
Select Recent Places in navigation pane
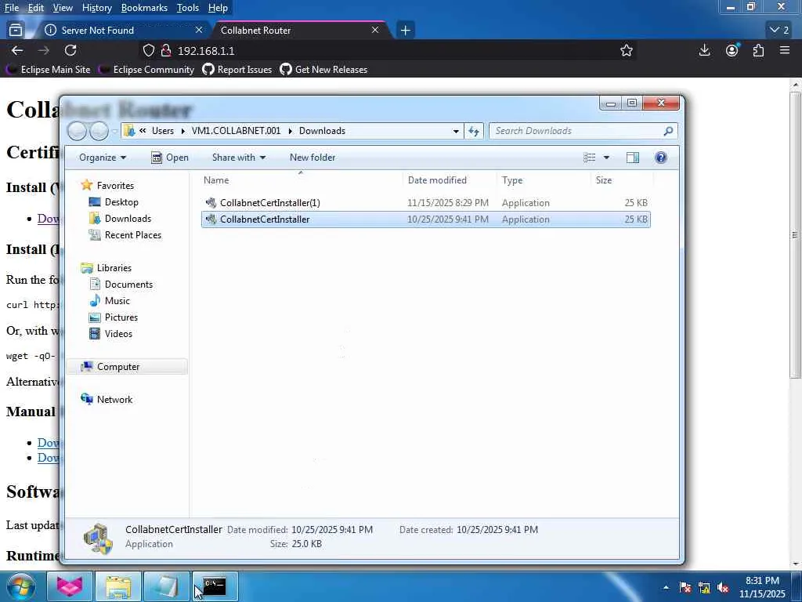pos(125,235)
